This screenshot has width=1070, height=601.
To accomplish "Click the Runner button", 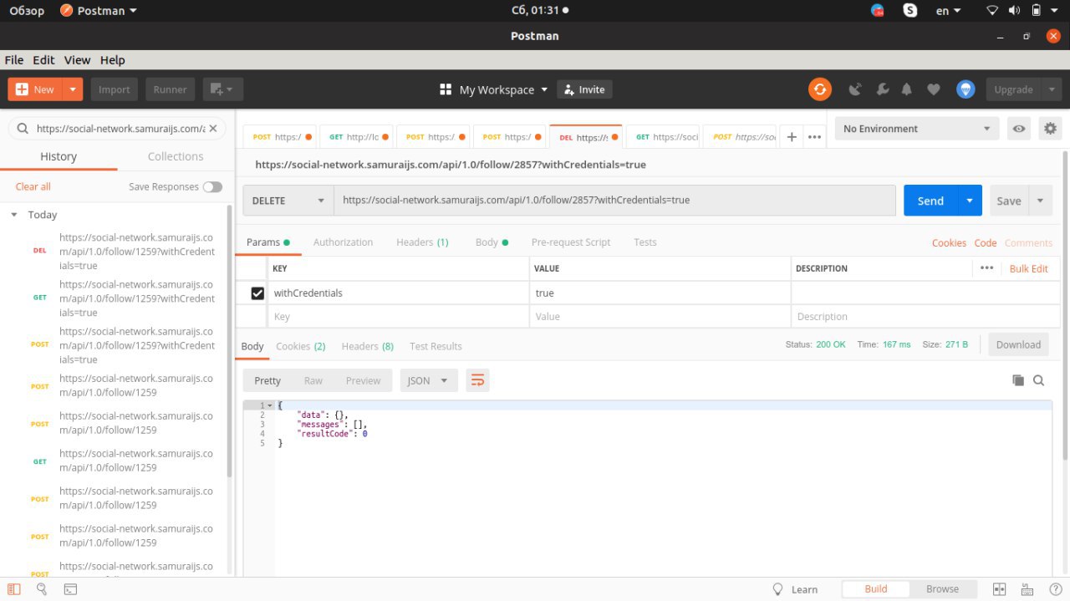I will tap(171, 89).
